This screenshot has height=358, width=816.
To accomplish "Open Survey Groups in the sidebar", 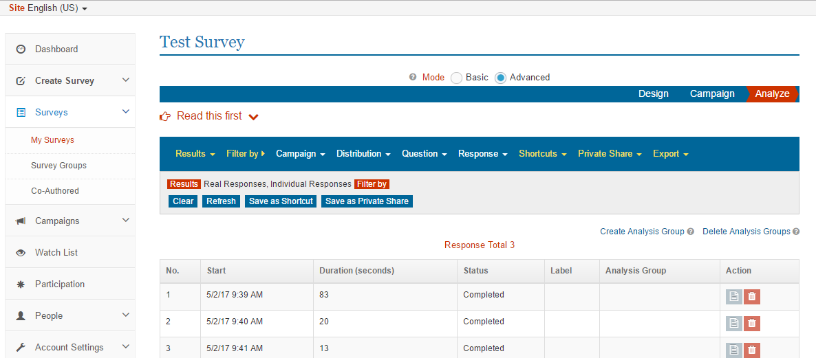I will coord(58,166).
